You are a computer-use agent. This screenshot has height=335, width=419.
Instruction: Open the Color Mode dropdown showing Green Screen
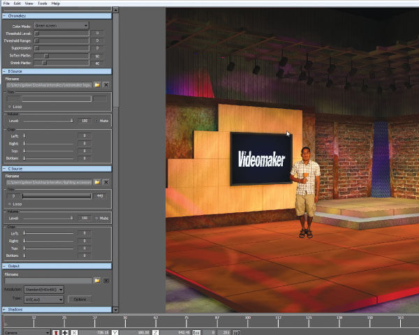[x=61, y=26]
